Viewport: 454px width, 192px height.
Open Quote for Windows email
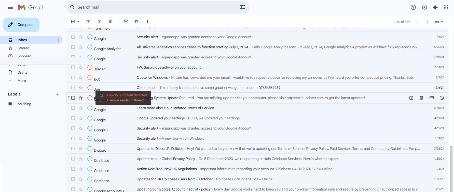click(x=257, y=77)
